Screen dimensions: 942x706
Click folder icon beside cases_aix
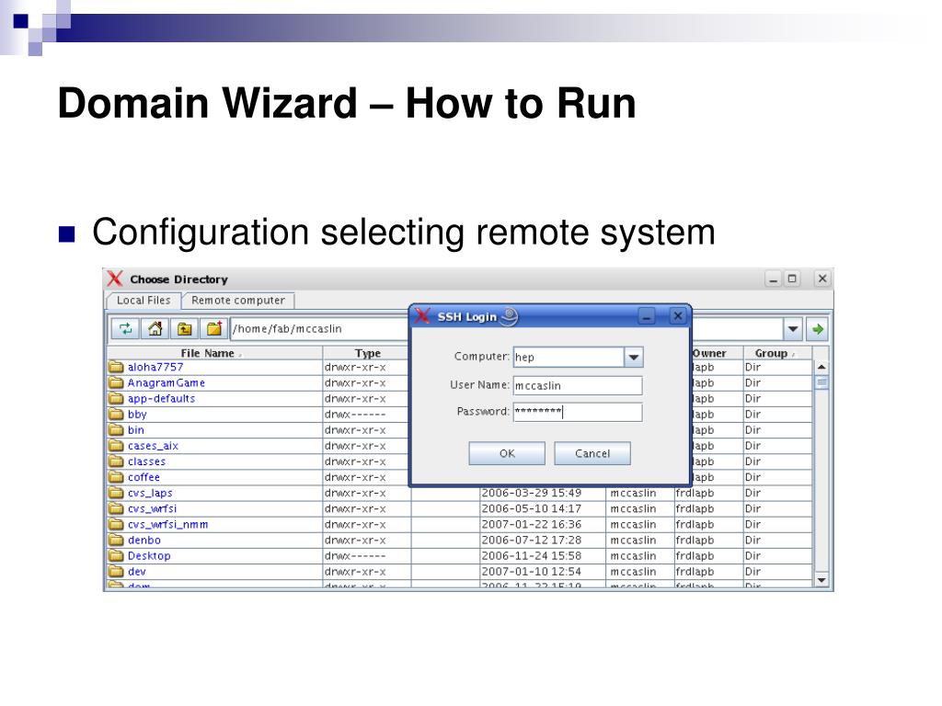click(116, 446)
